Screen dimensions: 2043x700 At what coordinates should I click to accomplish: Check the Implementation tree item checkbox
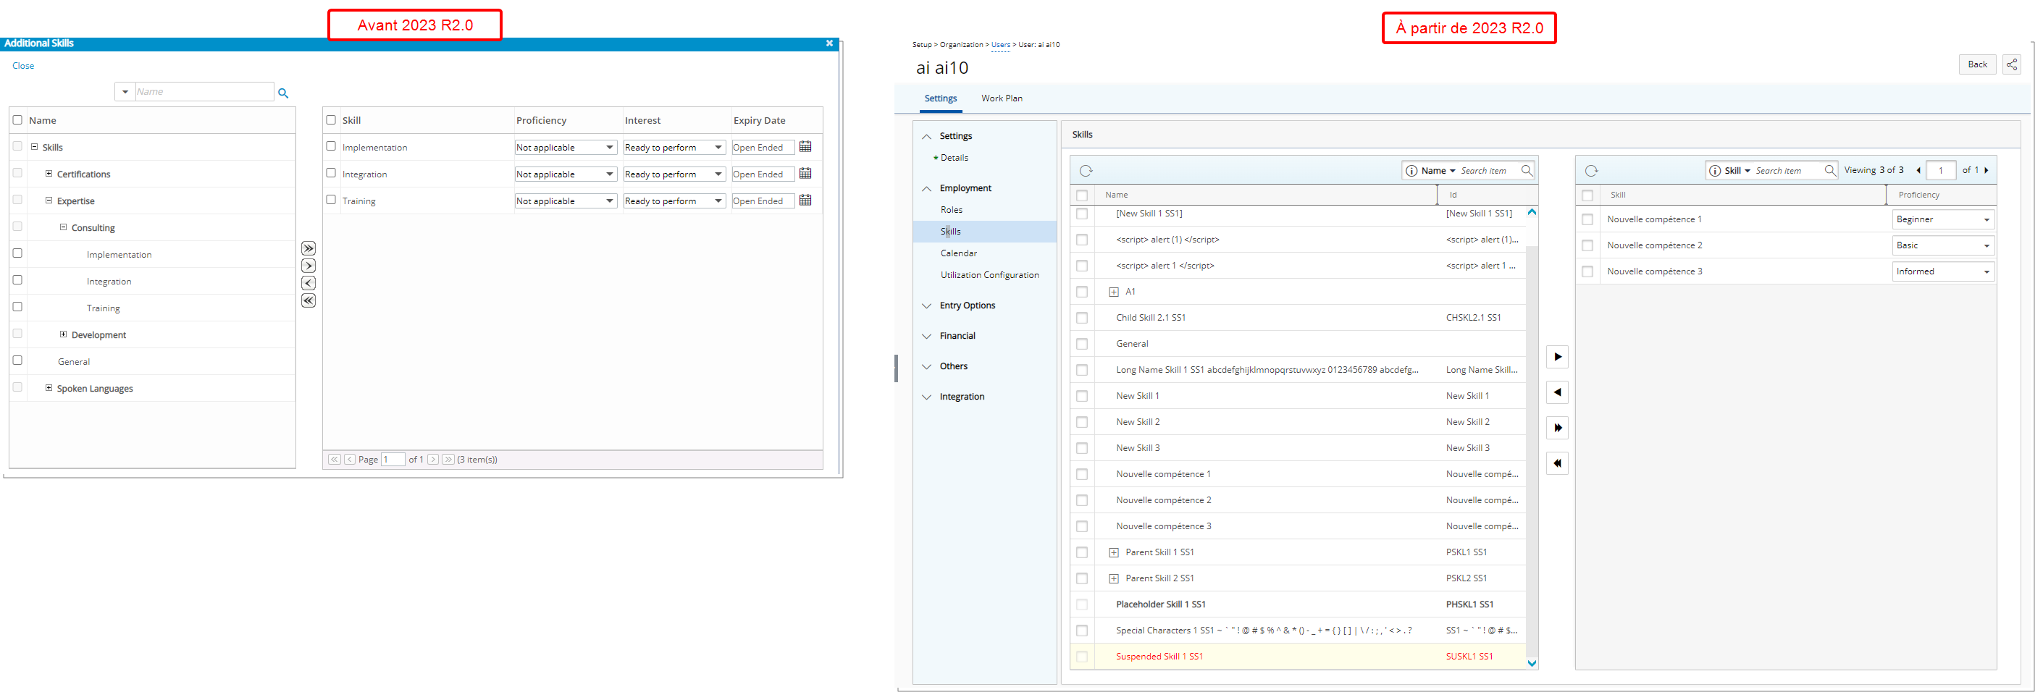pos(17,253)
